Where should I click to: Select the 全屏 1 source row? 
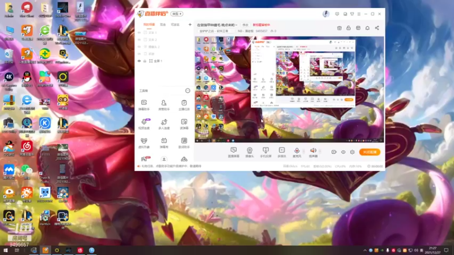pyautogui.click(x=164, y=61)
